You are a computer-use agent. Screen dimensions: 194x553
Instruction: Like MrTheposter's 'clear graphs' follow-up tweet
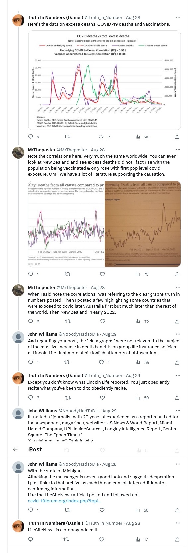[x=103, y=321]
